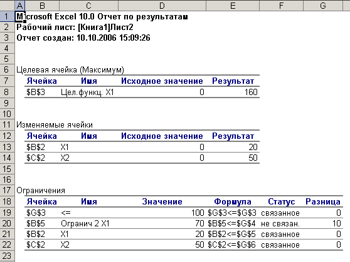The width and height of the screenshot is (350, 262).
Task: Click initial value 0 in row 8
Action: [202, 92]
